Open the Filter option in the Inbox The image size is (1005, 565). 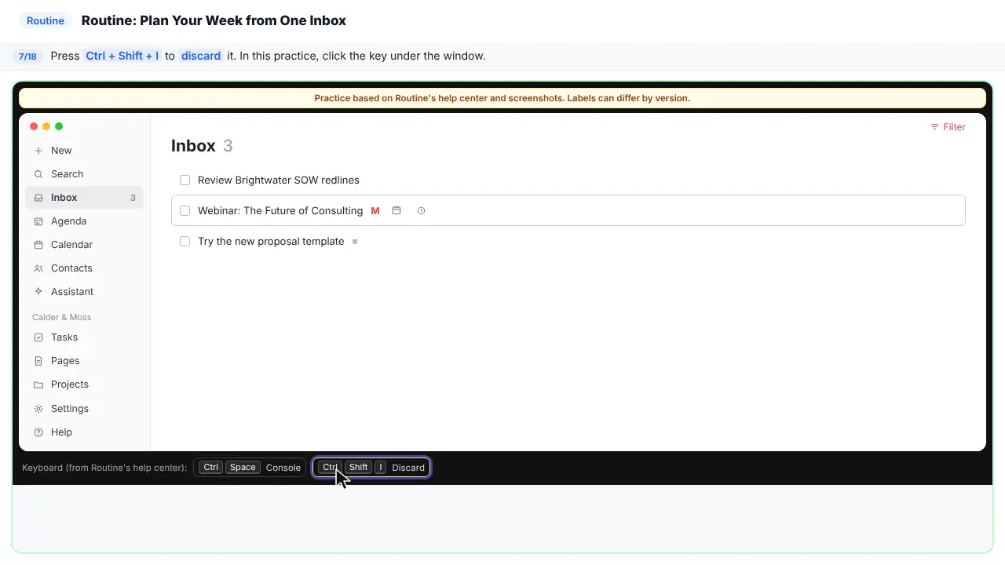click(x=948, y=127)
